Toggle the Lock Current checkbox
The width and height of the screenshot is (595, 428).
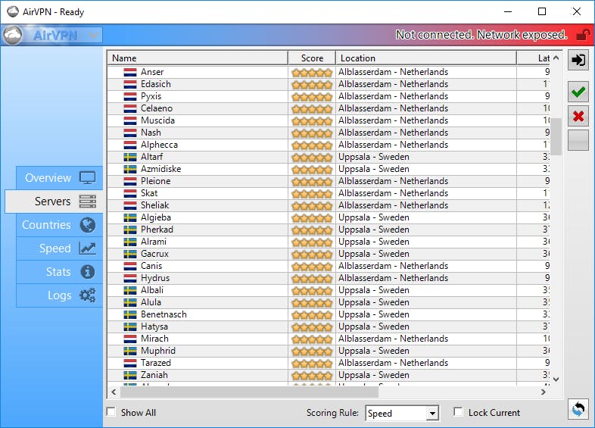[x=459, y=411]
